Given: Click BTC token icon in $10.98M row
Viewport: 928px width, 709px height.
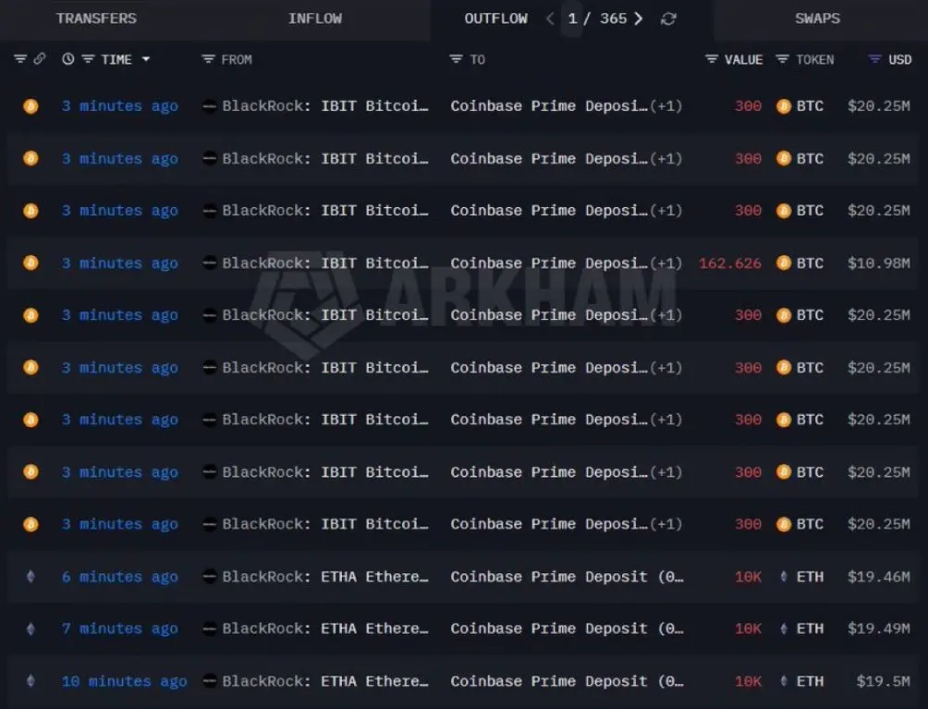Looking at the screenshot, I should (x=784, y=263).
